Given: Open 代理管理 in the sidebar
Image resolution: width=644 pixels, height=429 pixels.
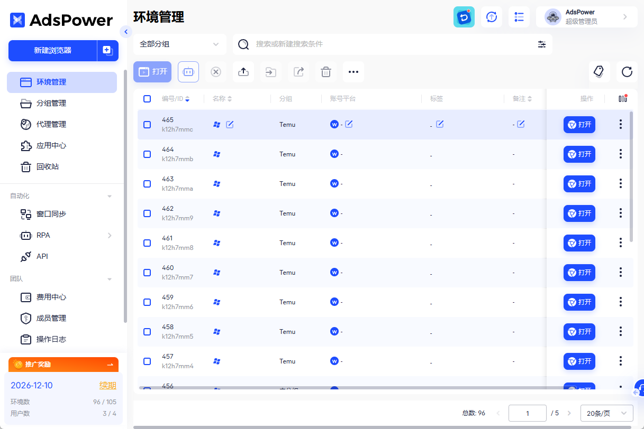Looking at the screenshot, I should click(x=62, y=125).
